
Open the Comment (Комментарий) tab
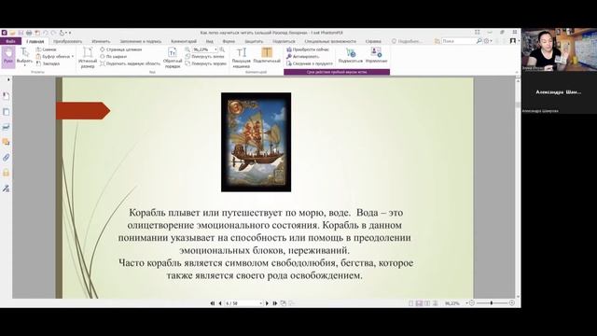[184, 41]
